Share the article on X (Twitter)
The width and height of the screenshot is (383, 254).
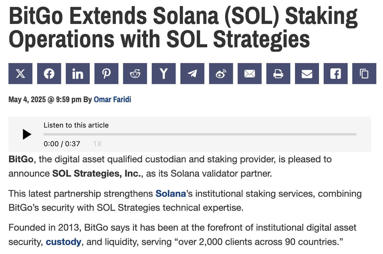[x=20, y=74]
